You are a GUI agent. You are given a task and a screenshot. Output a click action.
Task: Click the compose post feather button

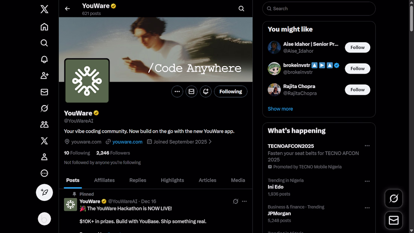tap(44, 192)
